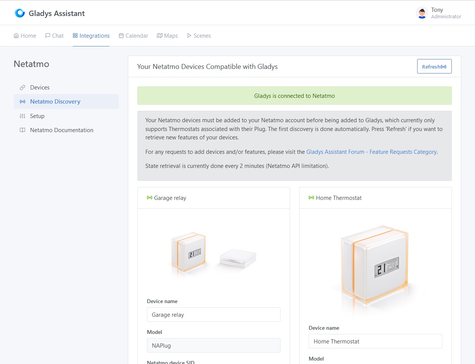
Task: Select the green signal icon on Garage relay card
Action: pos(148,198)
